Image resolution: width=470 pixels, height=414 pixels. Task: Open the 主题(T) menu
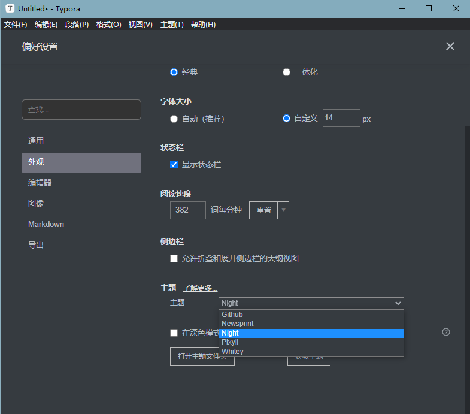point(172,25)
